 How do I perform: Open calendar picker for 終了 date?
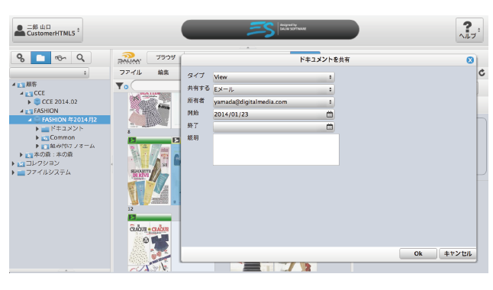[x=330, y=127]
